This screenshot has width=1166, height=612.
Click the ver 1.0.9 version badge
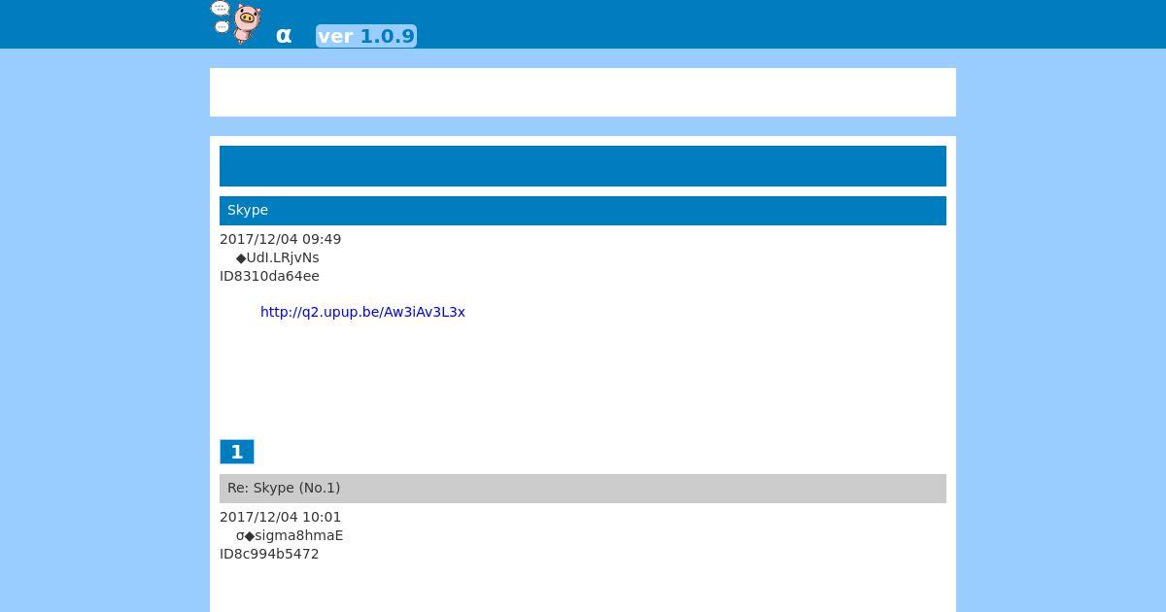tap(366, 36)
